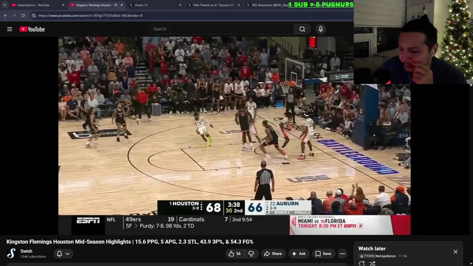Reload the page
The height and width of the screenshot is (266, 473).
coord(23,16)
